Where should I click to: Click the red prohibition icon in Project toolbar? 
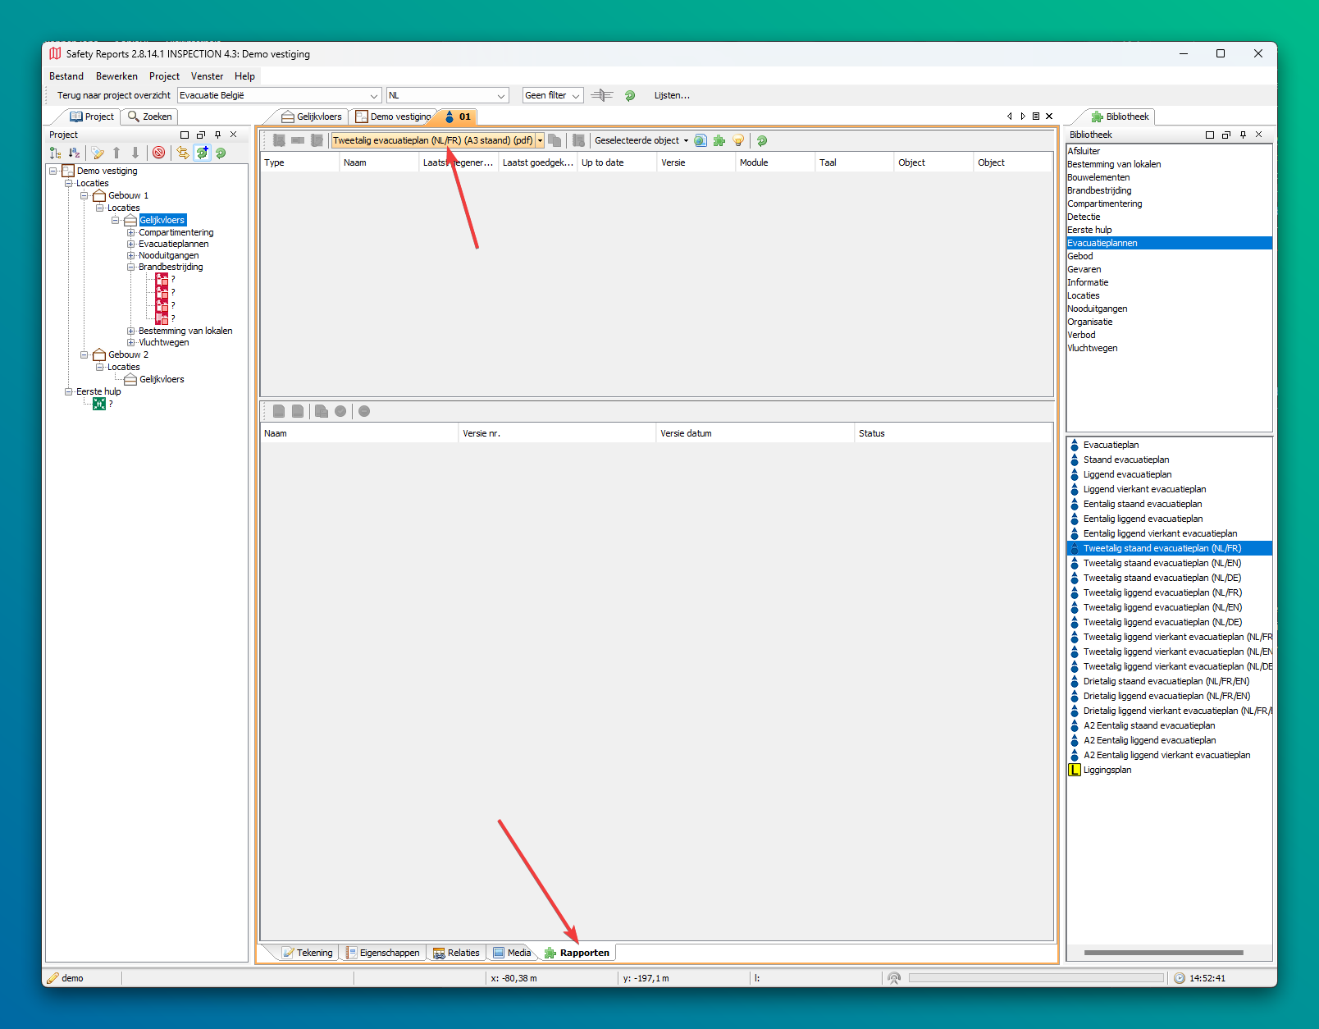[x=159, y=153]
